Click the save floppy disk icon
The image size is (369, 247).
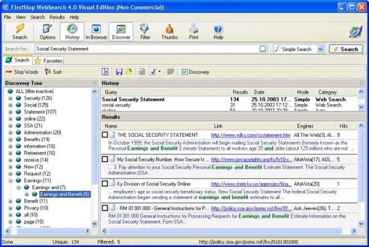coord(119,72)
